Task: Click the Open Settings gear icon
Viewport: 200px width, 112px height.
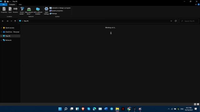Action: pos(46,11)
